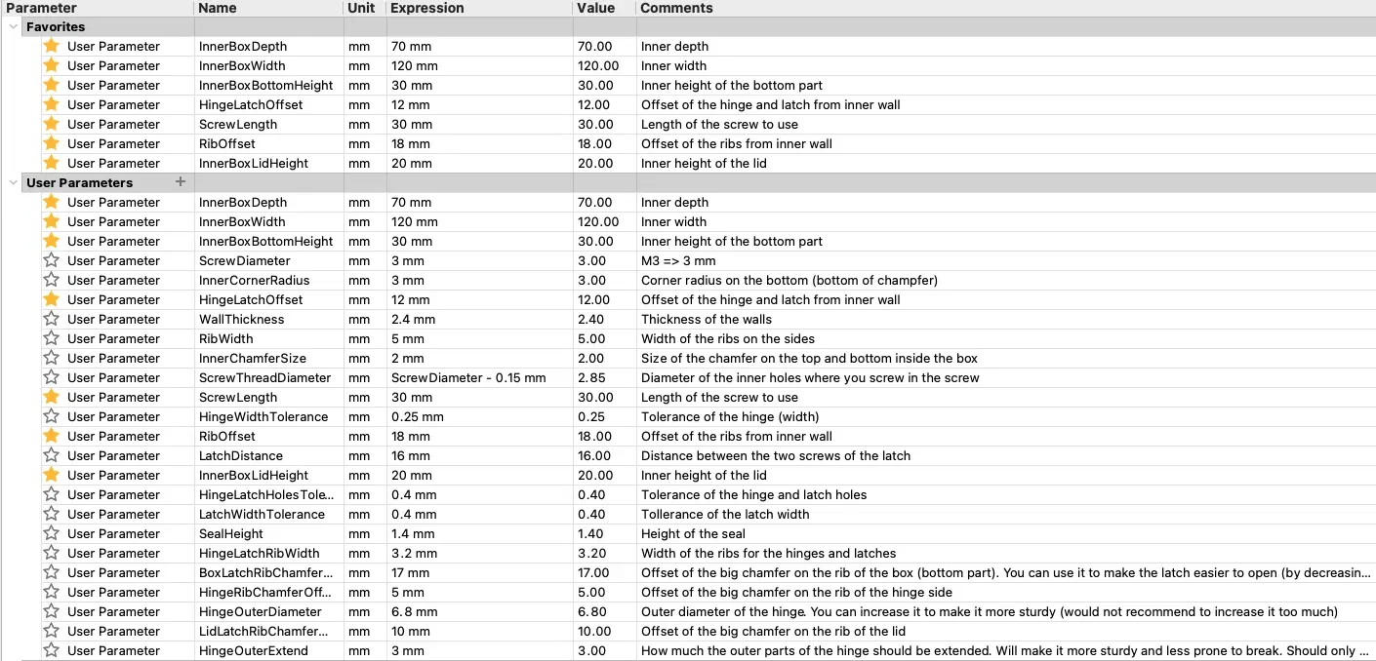Mark LatchDistance as favorite
The height and width of the screenshot is (661, 1376).
52,455
